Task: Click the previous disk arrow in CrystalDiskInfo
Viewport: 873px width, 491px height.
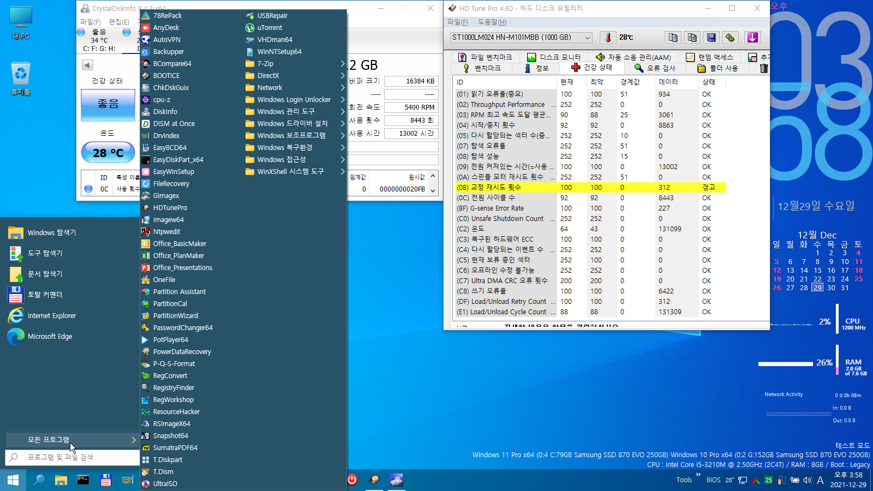Action: [87, 65]
